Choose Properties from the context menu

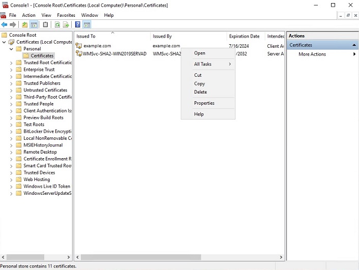tap(204, 103)
